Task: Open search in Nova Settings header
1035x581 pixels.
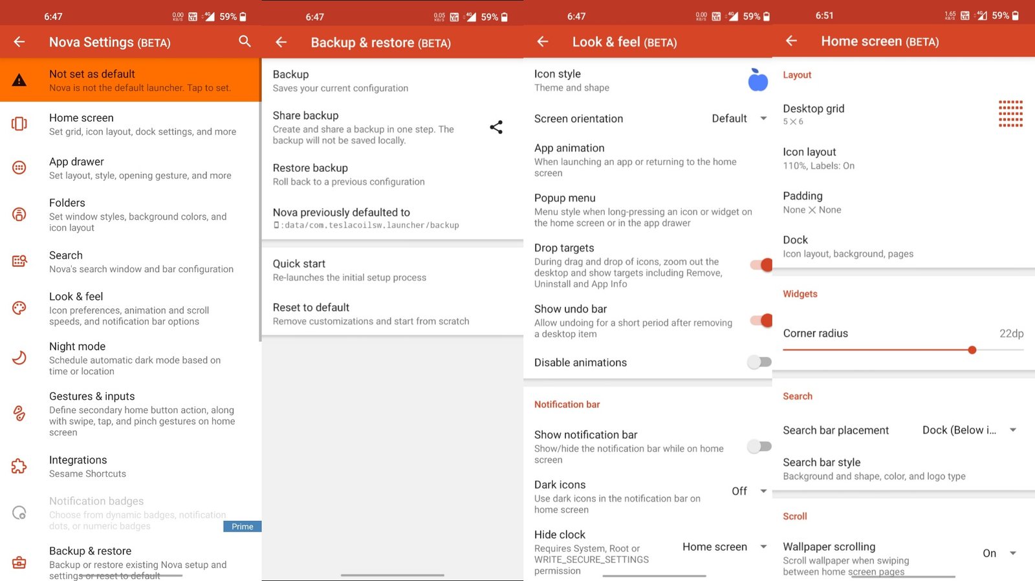Action: (245, 41)
